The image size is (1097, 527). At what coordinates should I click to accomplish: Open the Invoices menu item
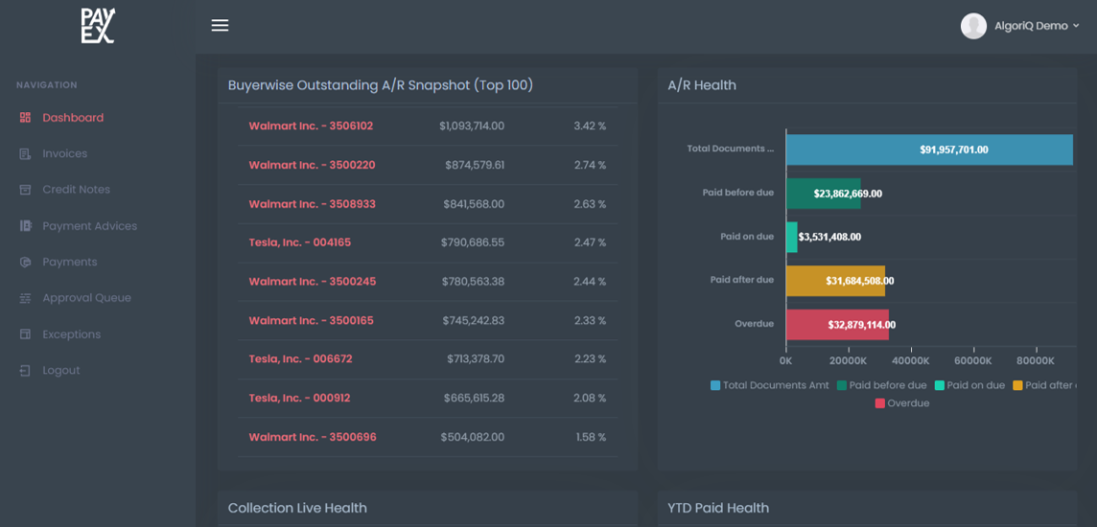tap(64, 154)
